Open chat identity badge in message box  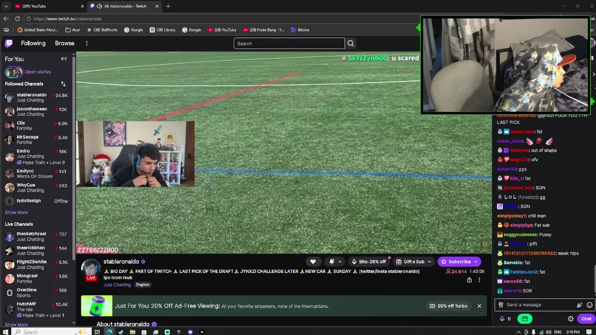click(x=501, y=305)
